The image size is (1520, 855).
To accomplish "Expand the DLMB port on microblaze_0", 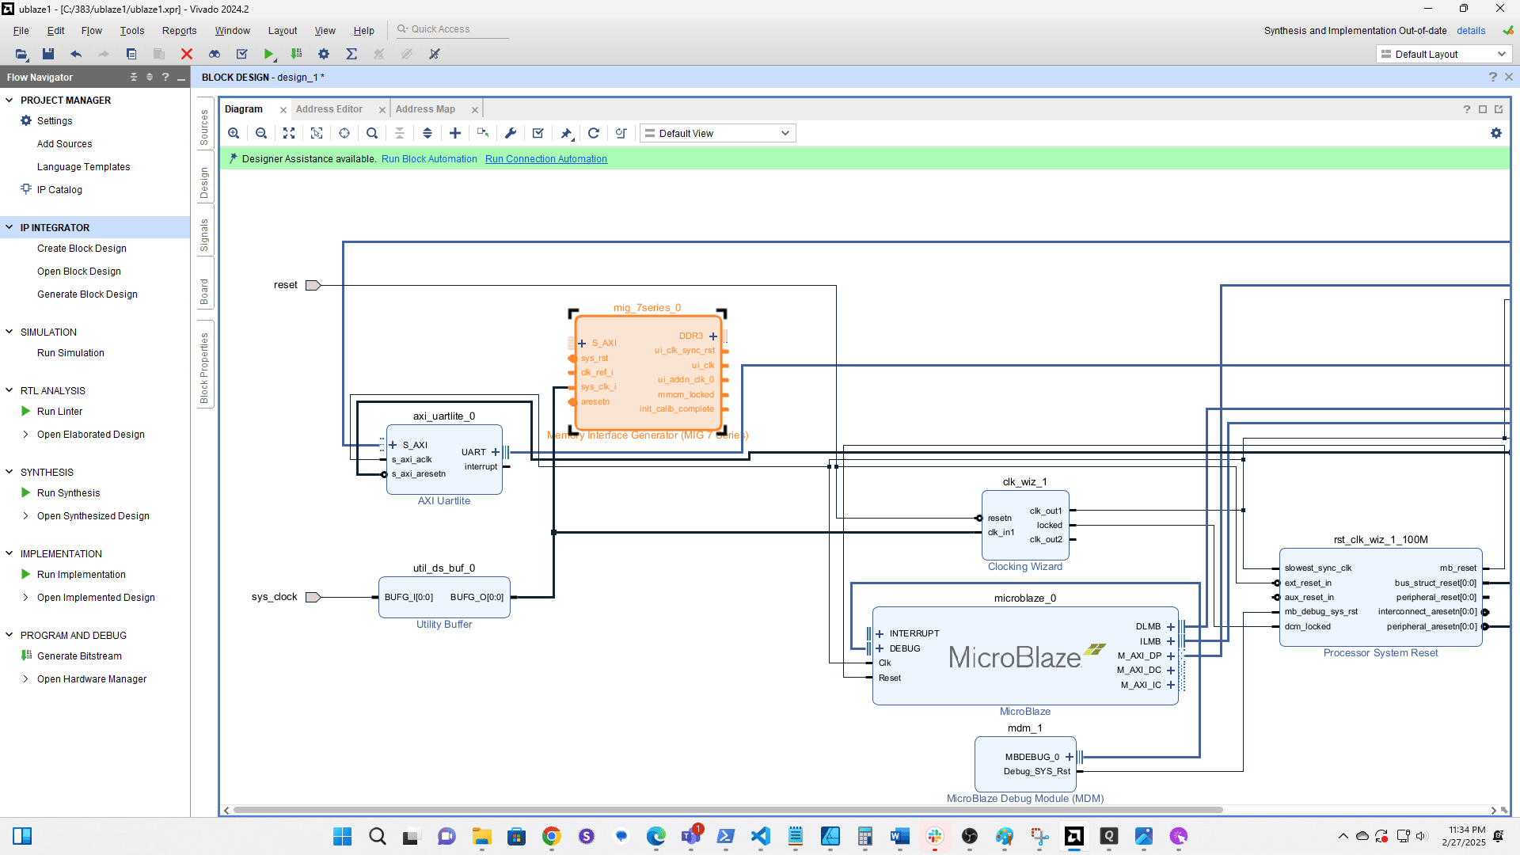I will point(1169,626).
